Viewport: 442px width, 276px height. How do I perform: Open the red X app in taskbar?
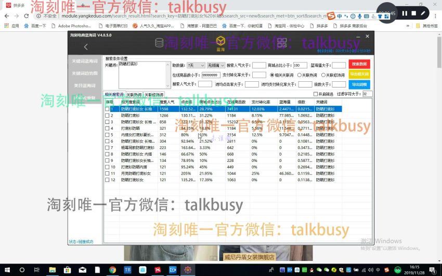tap(158, 270)
